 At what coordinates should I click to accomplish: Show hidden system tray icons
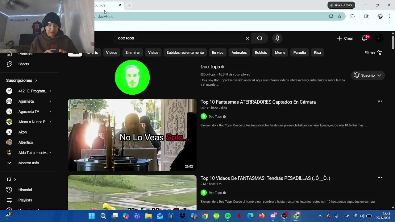point(320,216)
